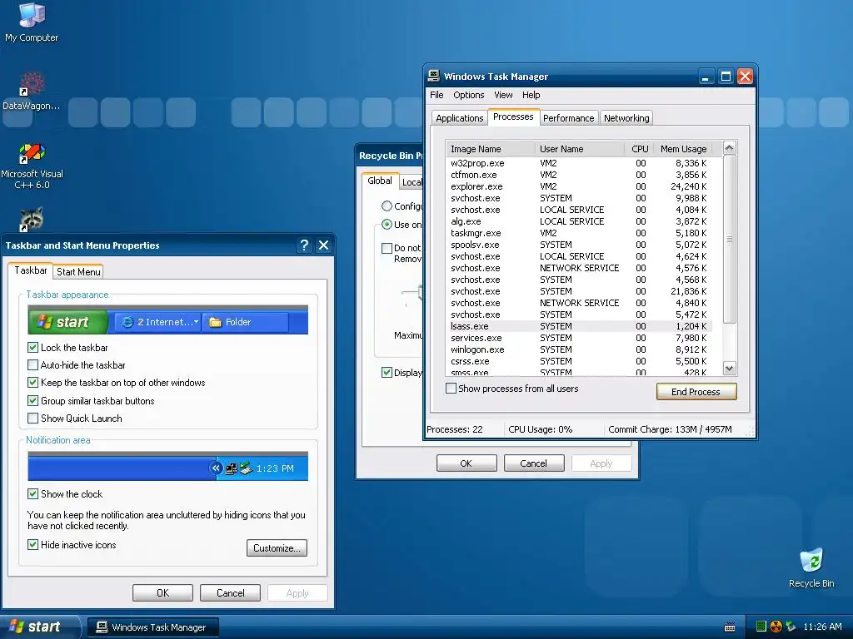Click the Windows Task Manager taskbar button
Image resolution: width=853 pixels, height=639 pixels.
[x=153, y=627]
